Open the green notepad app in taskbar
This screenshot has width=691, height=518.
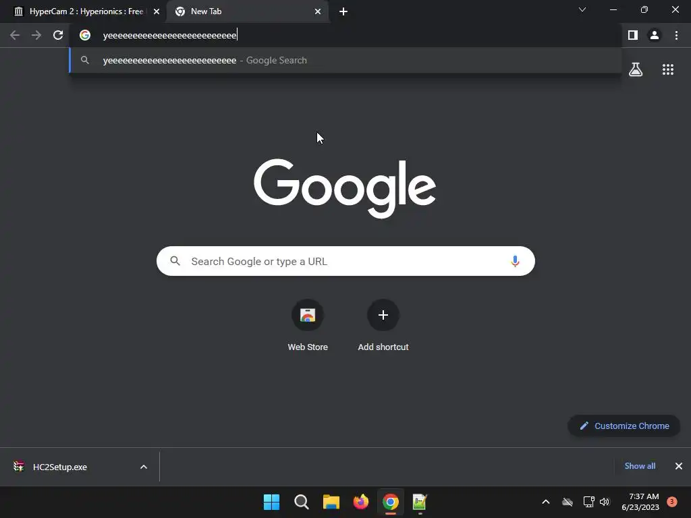point(420,502)
